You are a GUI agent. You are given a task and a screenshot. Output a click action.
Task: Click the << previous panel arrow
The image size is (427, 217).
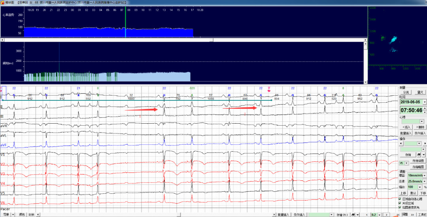[398, 215]
